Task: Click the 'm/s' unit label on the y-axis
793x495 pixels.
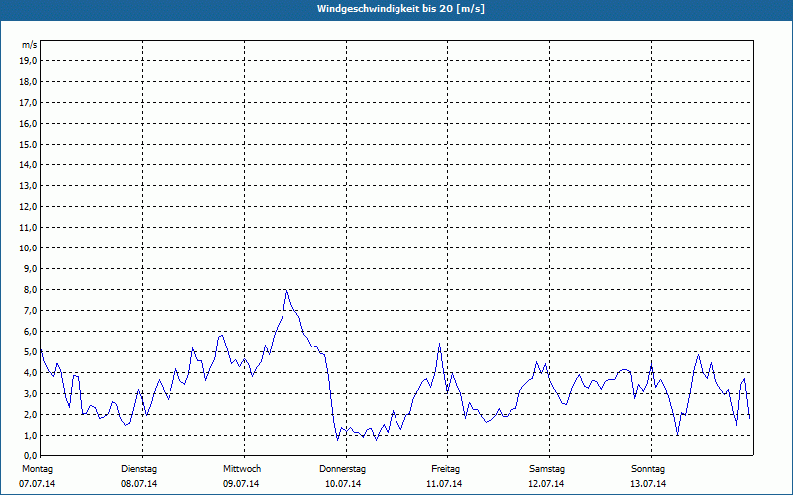Action: pyautogui.click(x=30, y=45)
